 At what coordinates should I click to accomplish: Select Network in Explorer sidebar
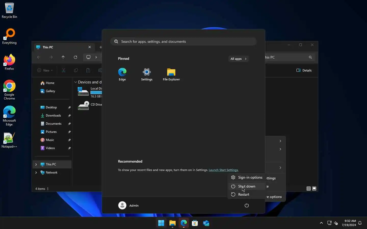51,173
